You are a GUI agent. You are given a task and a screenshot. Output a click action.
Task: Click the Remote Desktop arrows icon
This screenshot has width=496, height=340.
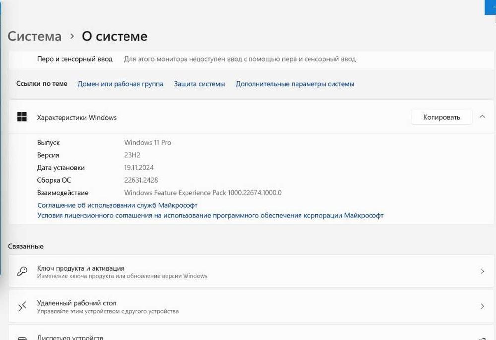pos(22,307)
